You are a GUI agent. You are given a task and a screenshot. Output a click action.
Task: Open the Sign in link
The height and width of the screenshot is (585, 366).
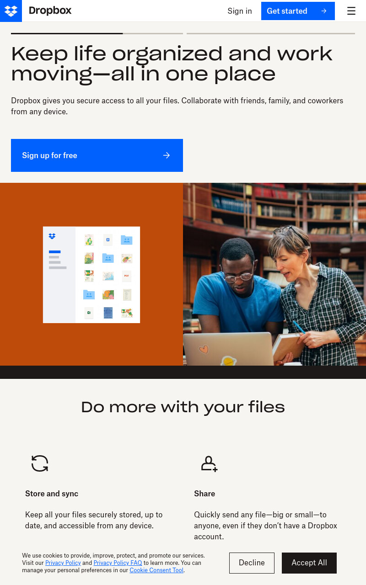pos(240,11)
